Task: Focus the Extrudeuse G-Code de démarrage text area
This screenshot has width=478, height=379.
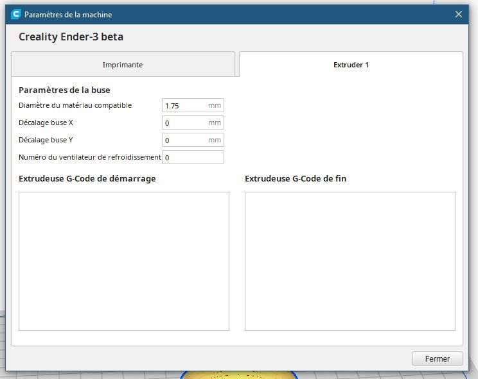Action: pos(124,261)
